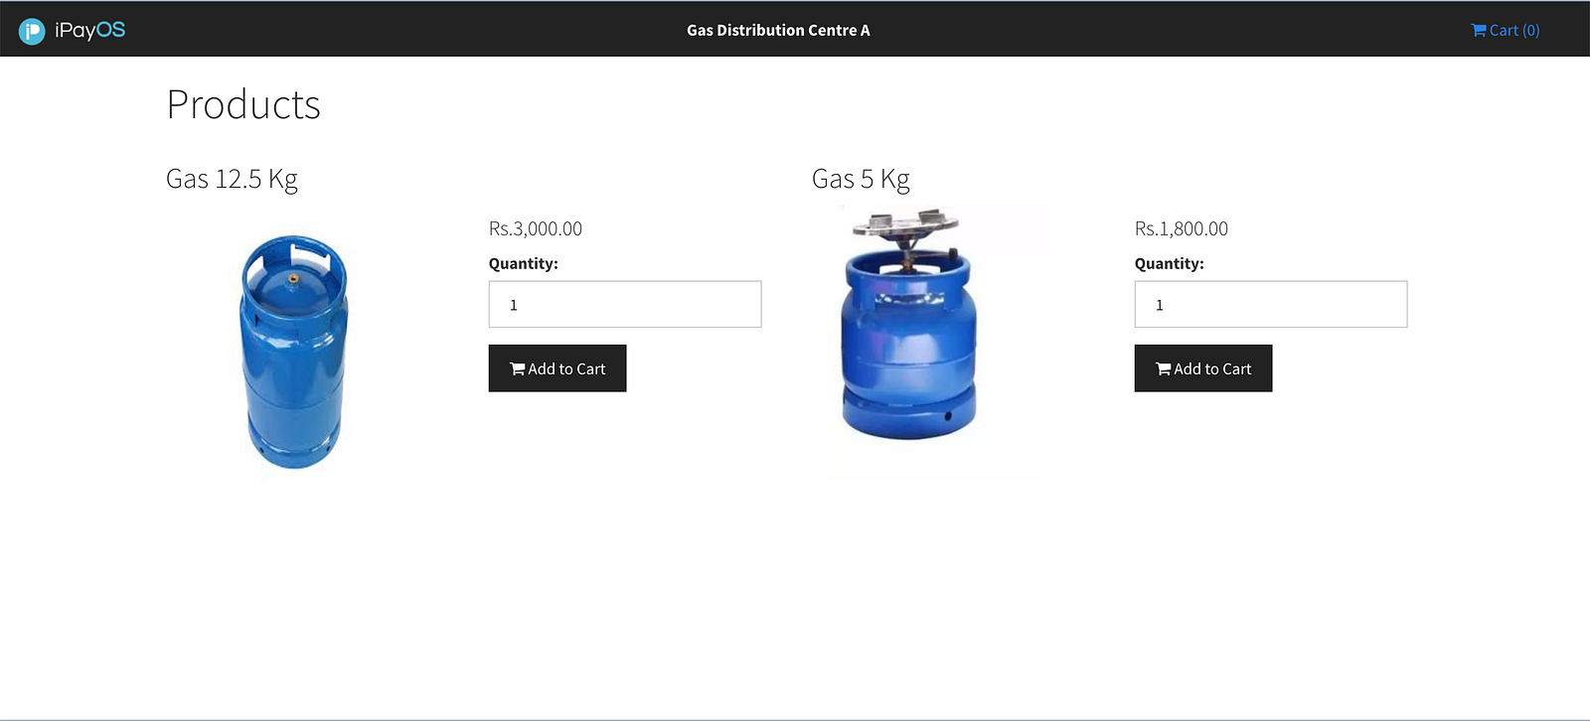Click cart icon on Gas 5 Kg button
The width and height of the screenshot is (1590, 721).
point(1164,368)
